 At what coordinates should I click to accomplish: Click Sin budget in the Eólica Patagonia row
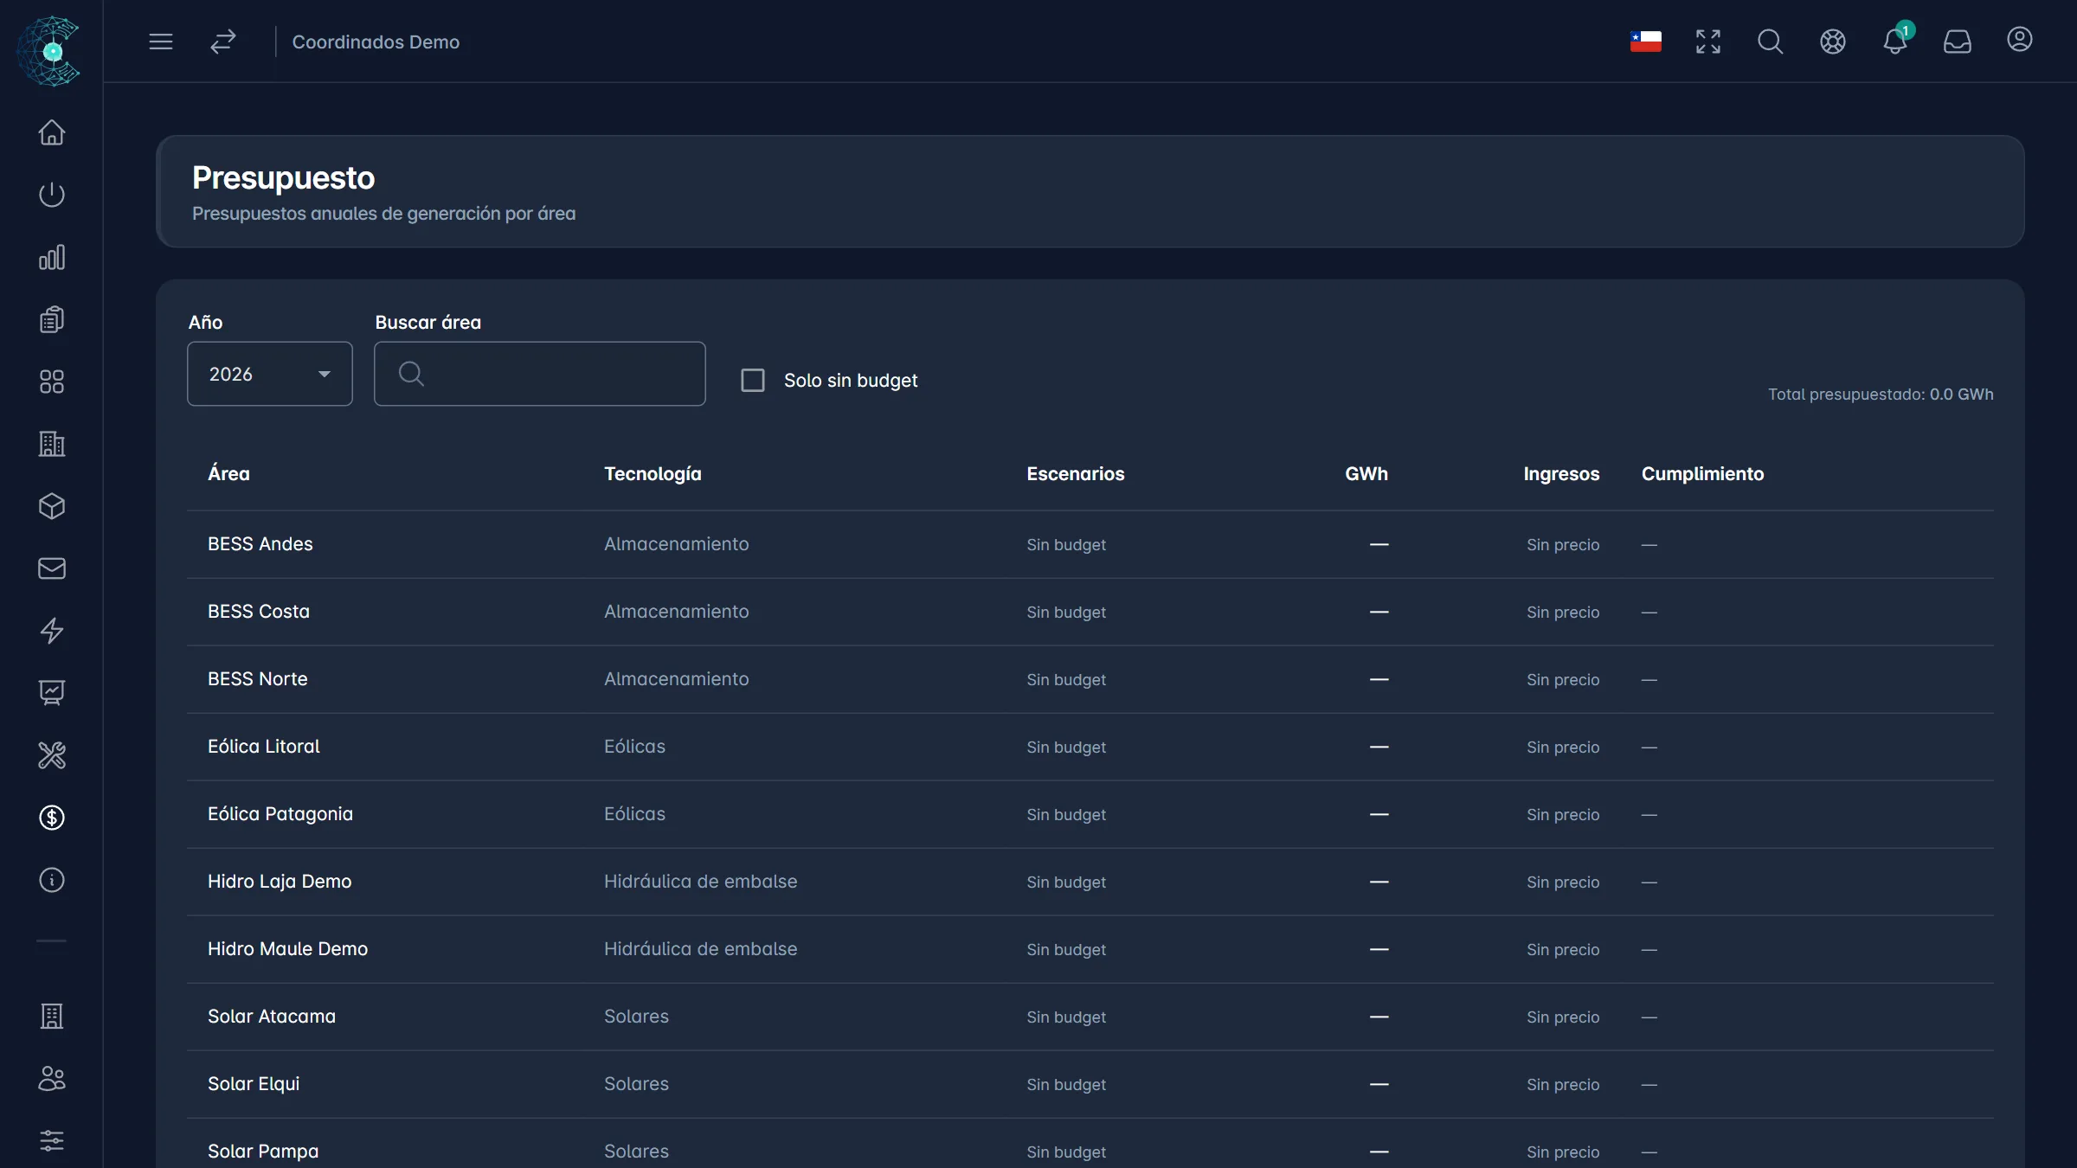coord(1066,815)
